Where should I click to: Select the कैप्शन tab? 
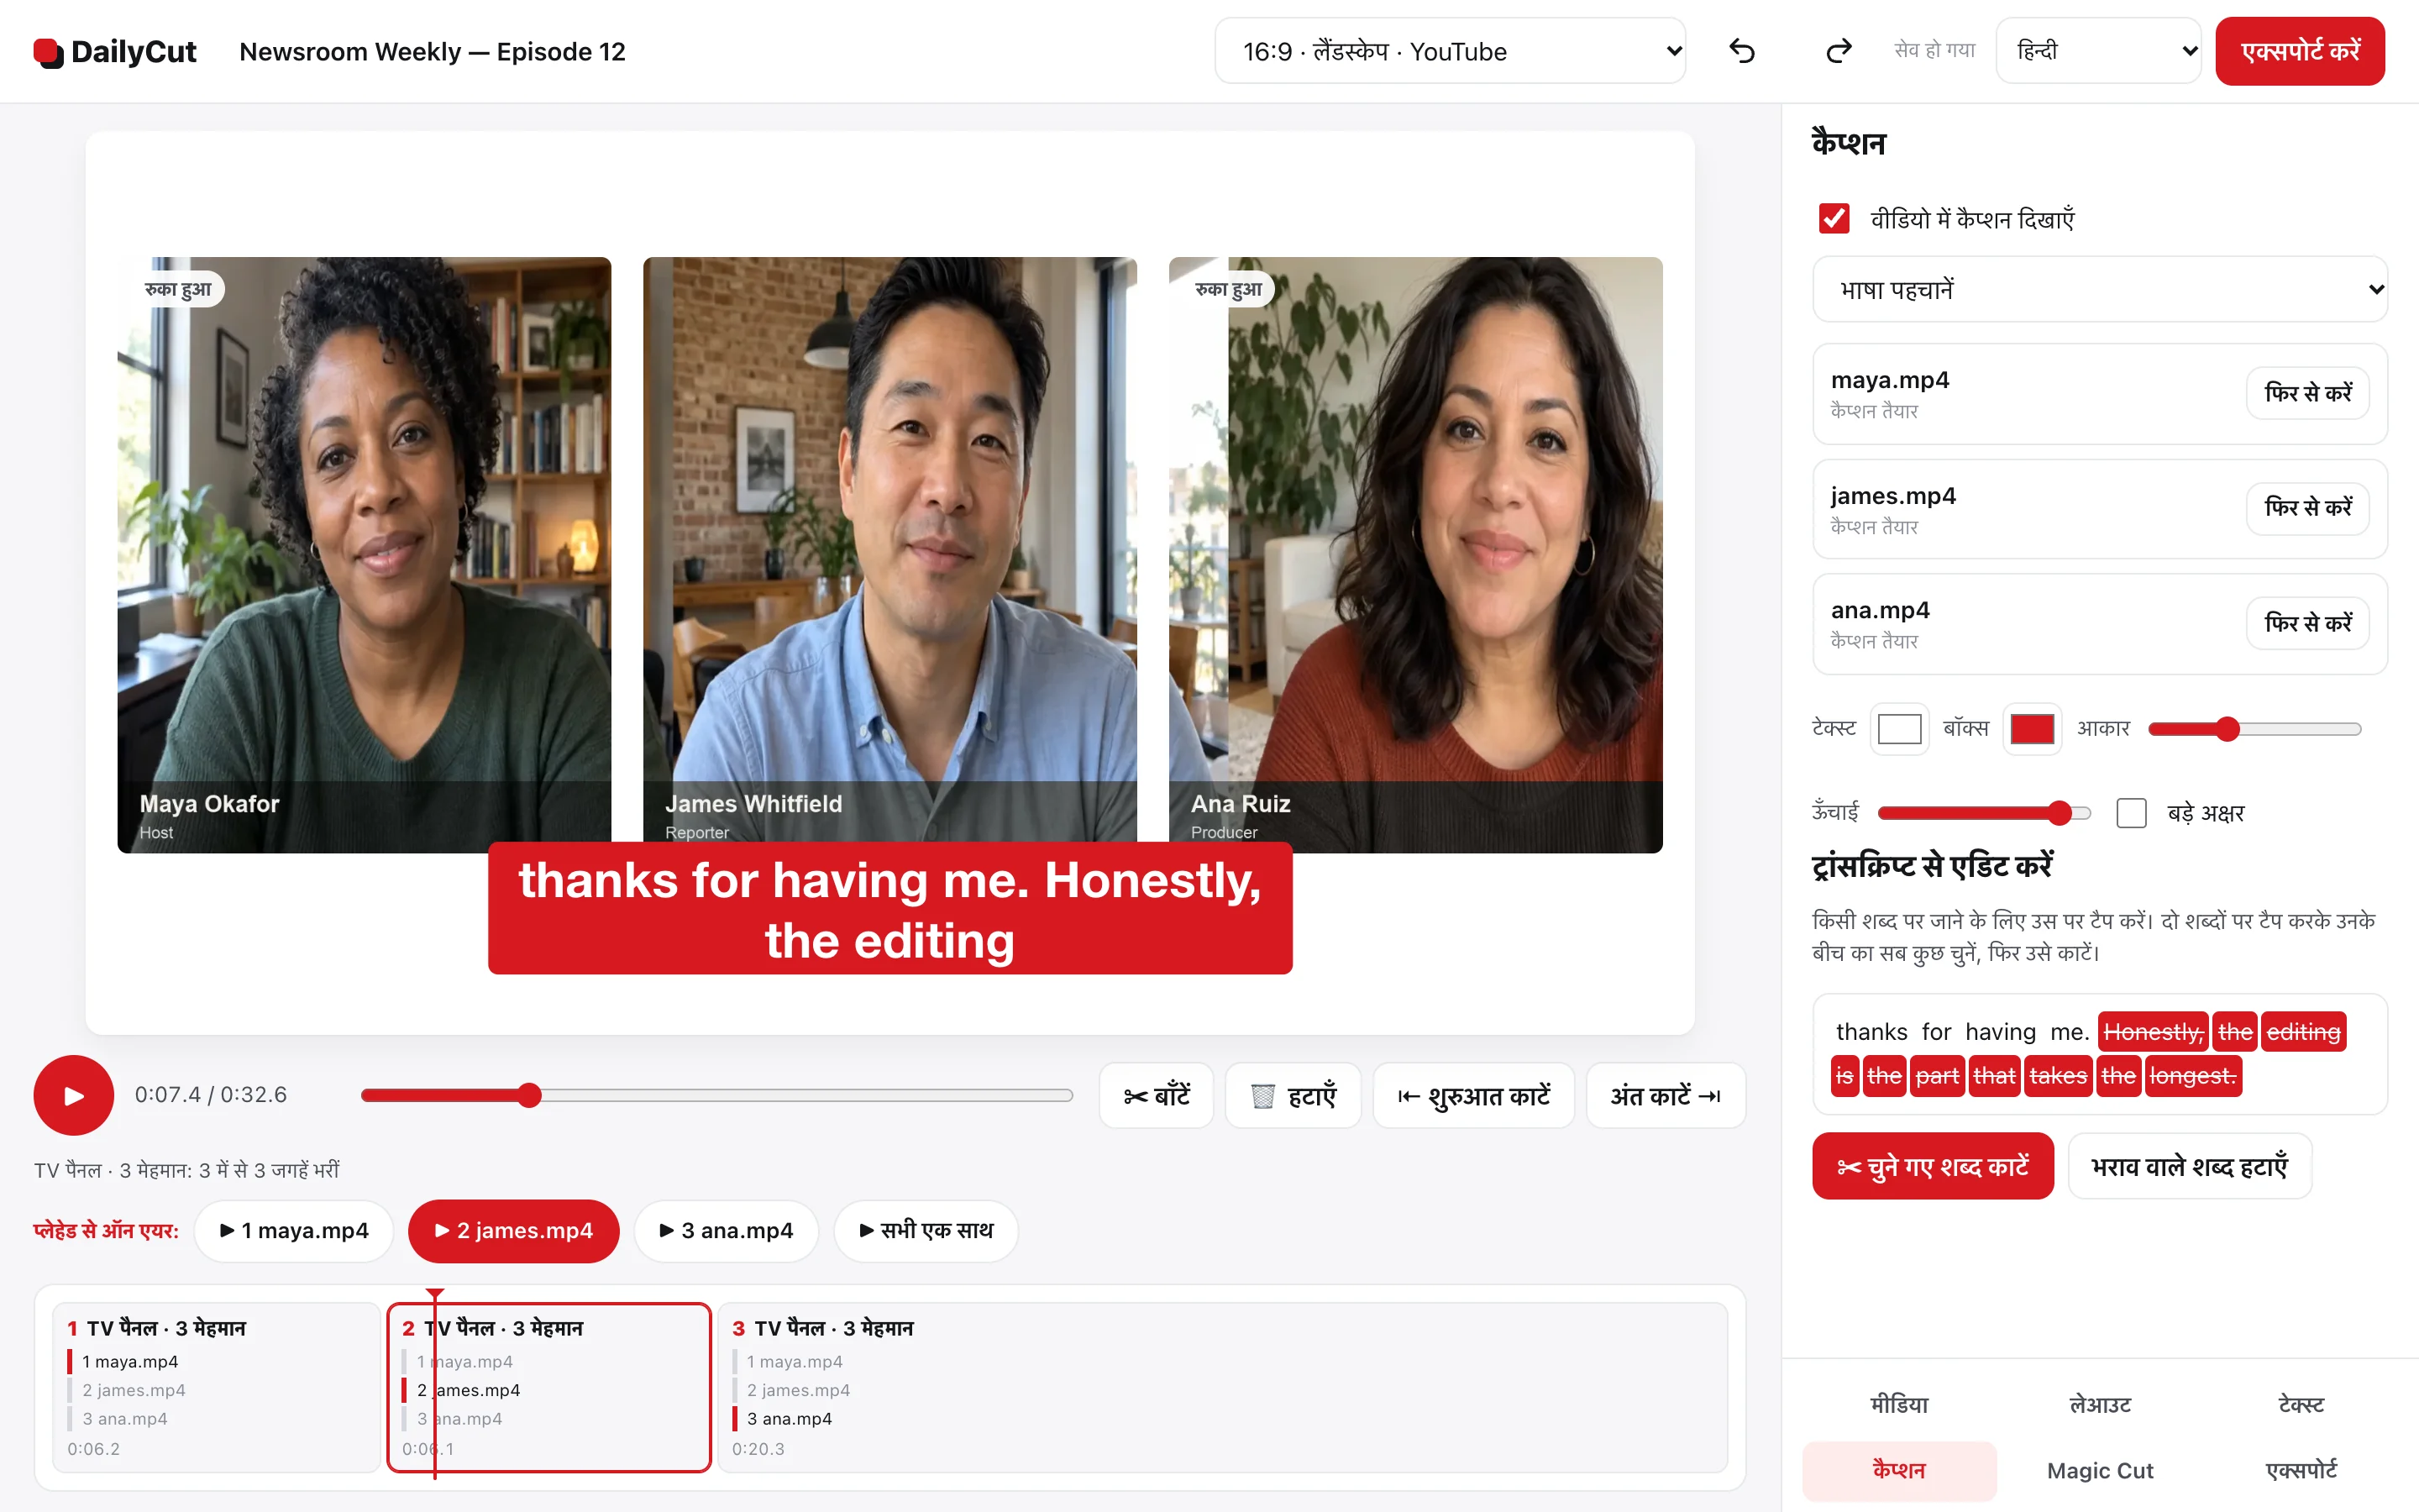click(1899, 1470)
